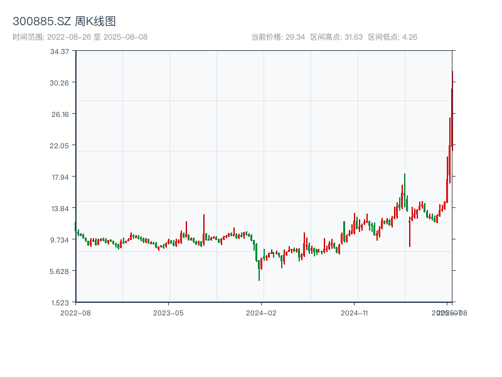Click the 300885.SZ 周K线图 chart title
The width and height of the screenshot is (502, 377).
(x=64, y=22)
